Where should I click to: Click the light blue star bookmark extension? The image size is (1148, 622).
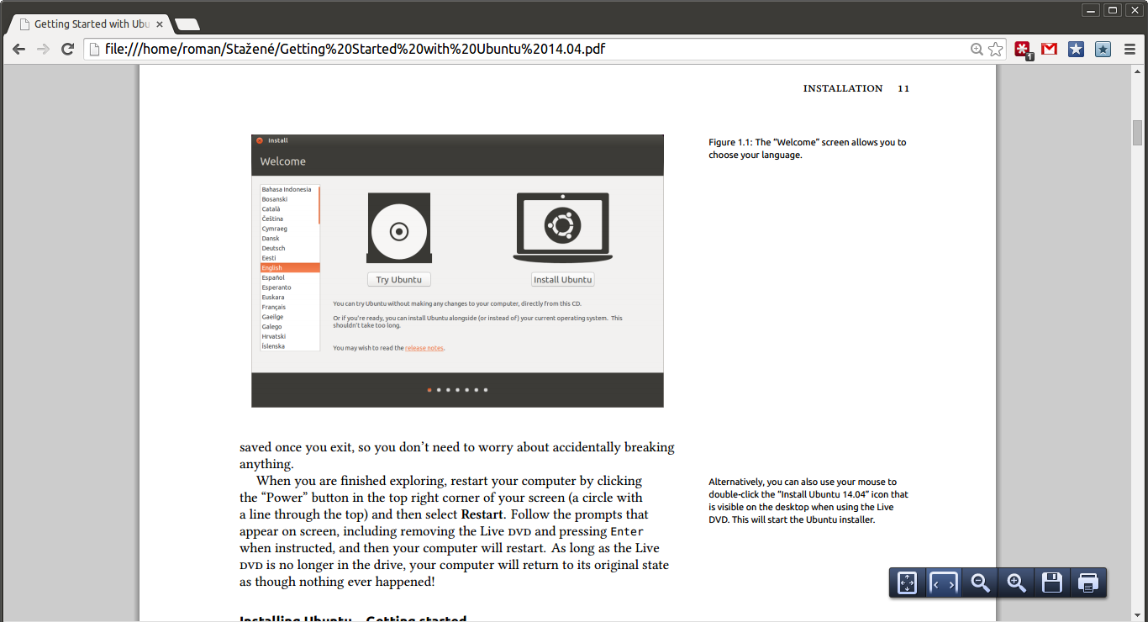(1103, 50)
